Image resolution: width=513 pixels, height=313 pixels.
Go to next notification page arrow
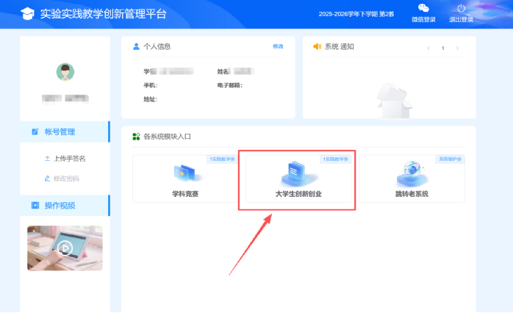[x=457, y=48]
